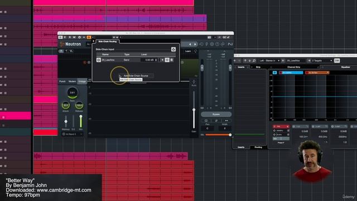Adjust the Neutron Gain vertical slider

194,110
